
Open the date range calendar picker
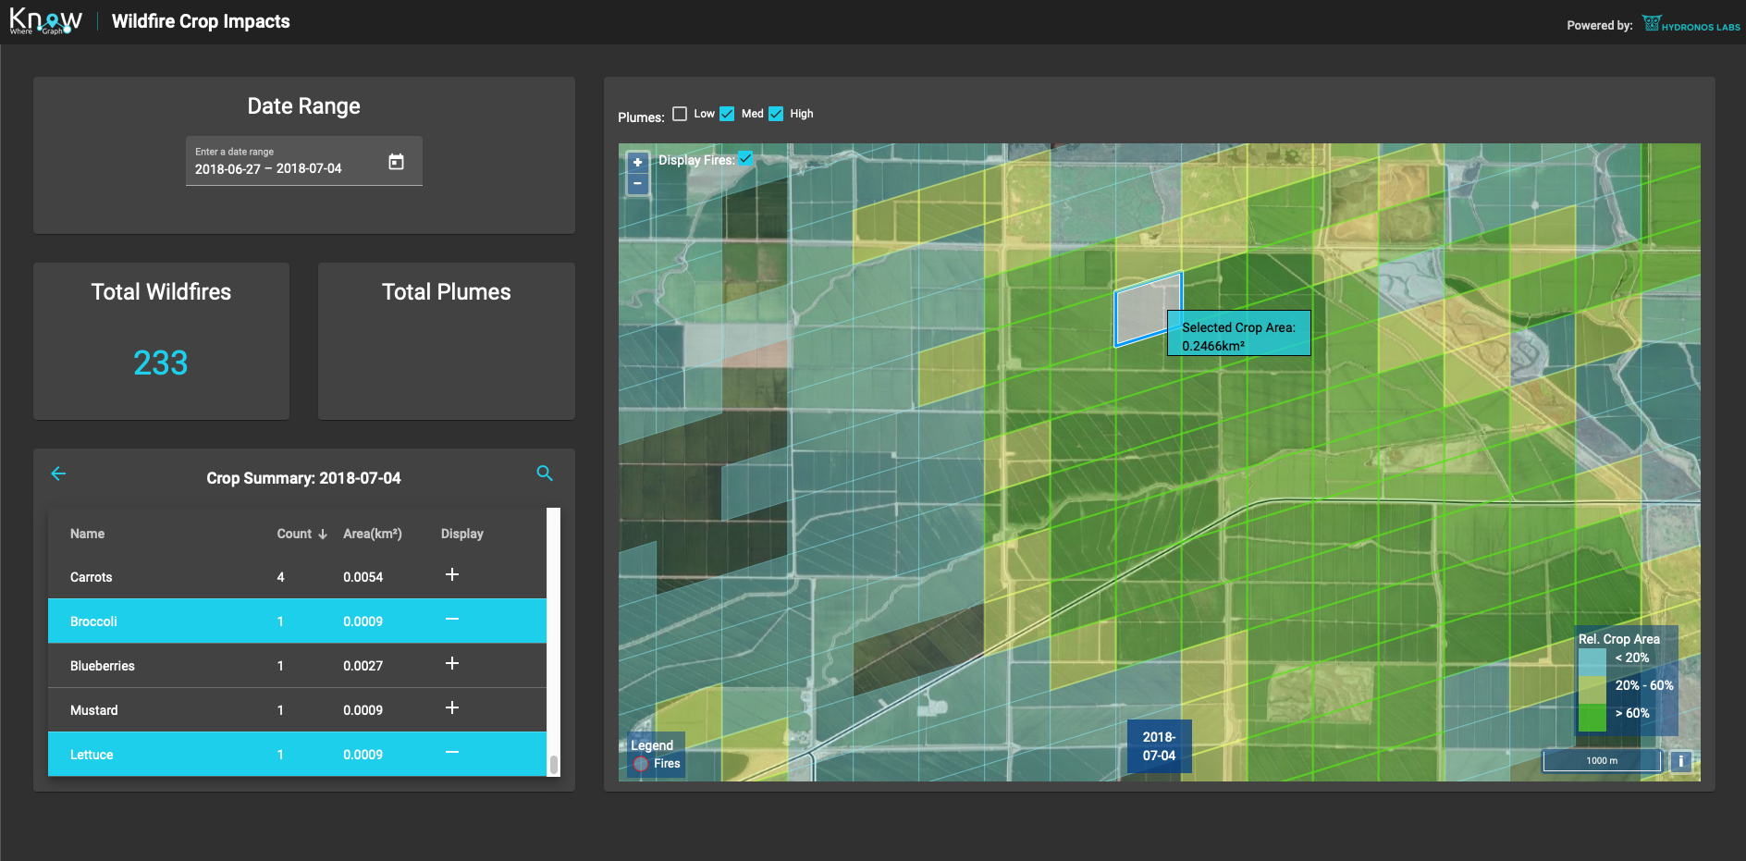point(396,162)
